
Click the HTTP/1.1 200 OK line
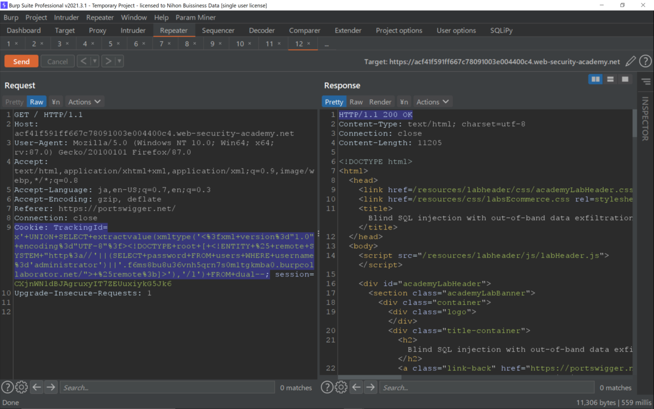pyautogui.click(x=376, y=115)
